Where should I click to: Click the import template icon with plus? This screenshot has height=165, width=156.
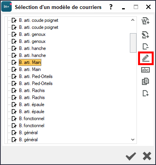(x=145, y=35)
